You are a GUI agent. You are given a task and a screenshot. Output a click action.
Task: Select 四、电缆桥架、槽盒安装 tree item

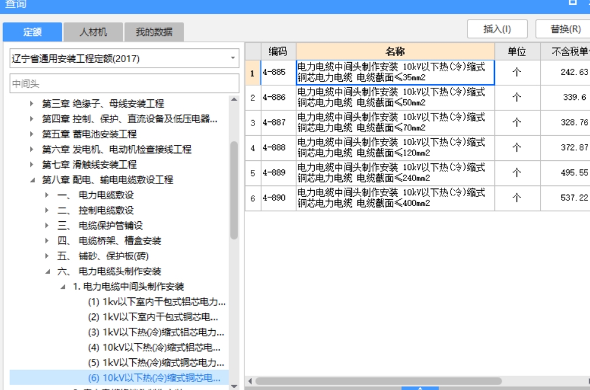pyautogui.click(x=109, y=241)
